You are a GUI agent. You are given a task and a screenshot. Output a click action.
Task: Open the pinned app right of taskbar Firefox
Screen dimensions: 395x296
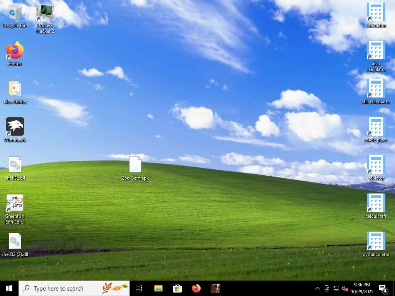pyautogui.click(x=215, y=288)
